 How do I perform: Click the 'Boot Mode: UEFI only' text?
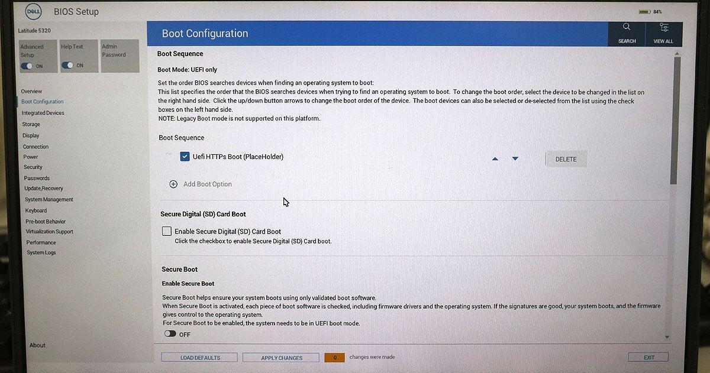pos(188,70)
